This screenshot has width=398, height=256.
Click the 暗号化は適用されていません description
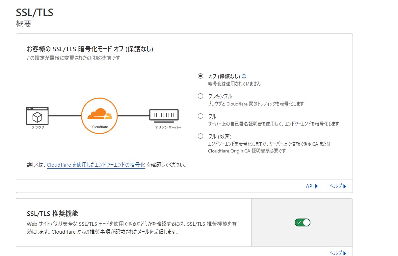pos(234,84)
